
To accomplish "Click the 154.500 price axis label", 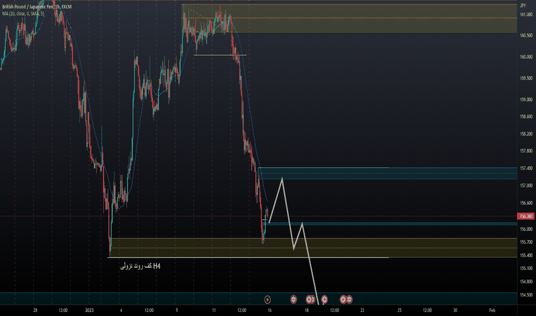I will tap(526, 295).
